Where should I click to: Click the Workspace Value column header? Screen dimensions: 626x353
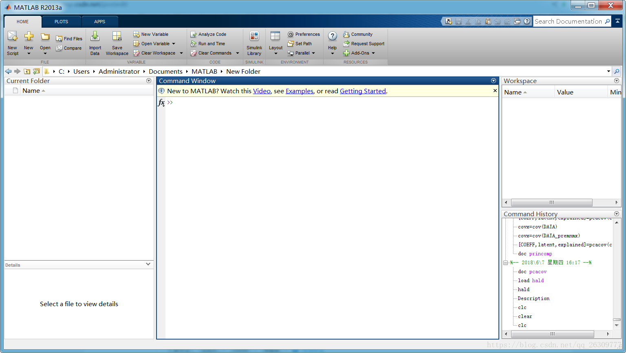pos(581,92)
